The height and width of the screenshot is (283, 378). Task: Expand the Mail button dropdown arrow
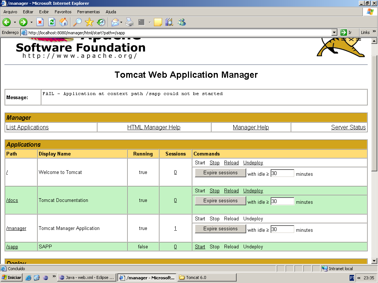(x=121, y=22)
